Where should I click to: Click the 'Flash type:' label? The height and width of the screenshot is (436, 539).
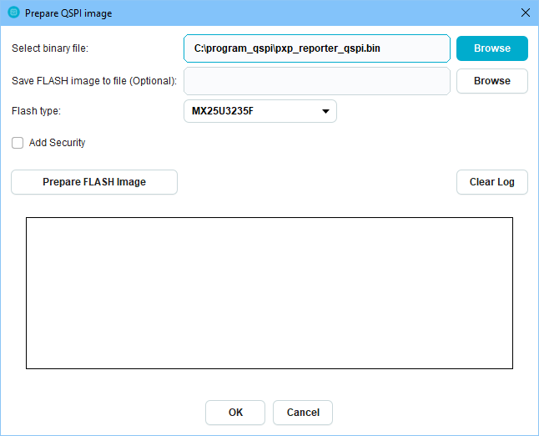pos(36,111)
